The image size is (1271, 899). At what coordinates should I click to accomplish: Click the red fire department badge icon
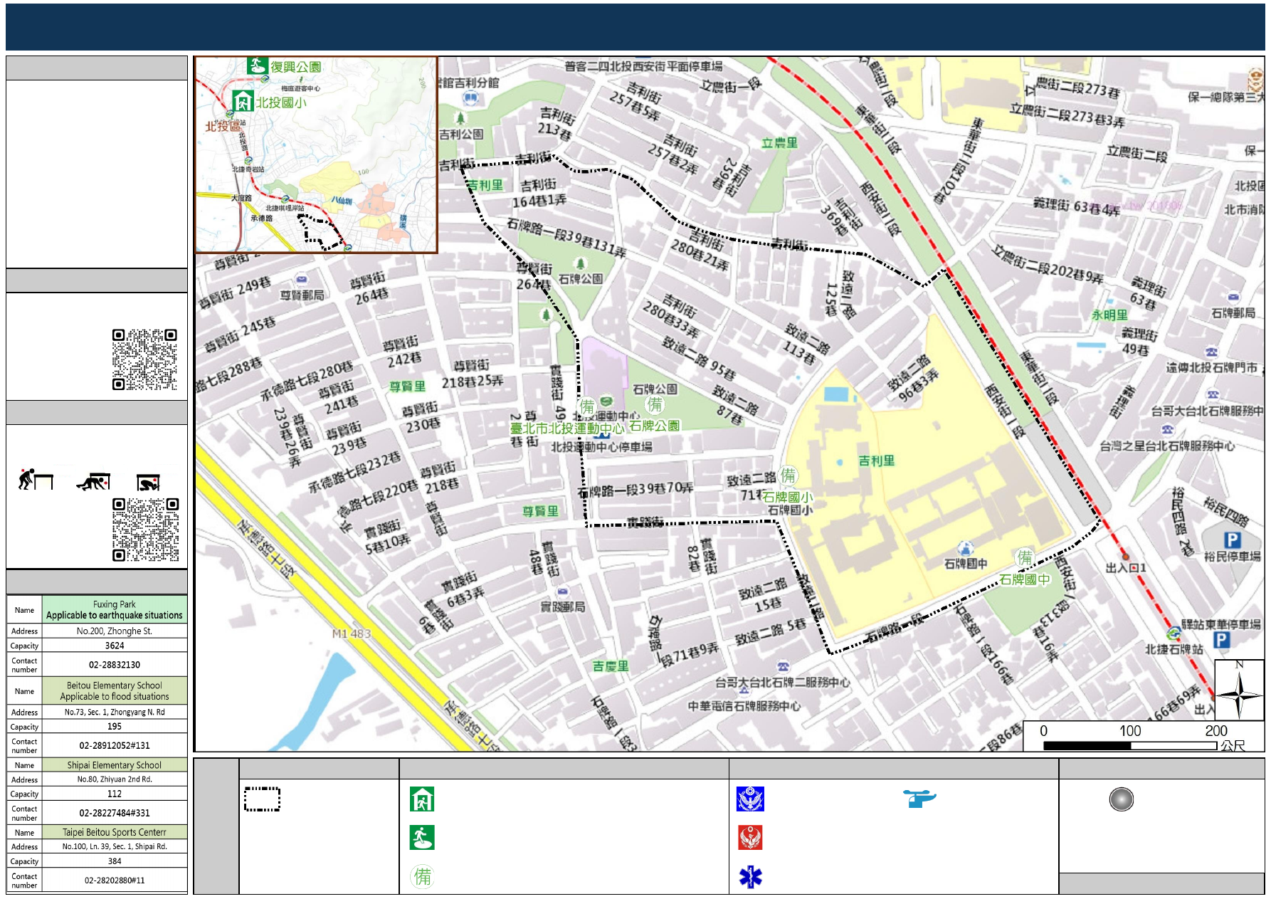pos(750,838)
